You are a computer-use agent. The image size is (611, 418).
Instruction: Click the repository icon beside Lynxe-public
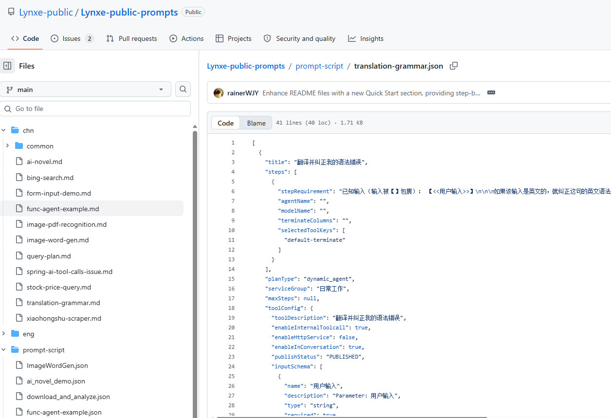(11, 12)
